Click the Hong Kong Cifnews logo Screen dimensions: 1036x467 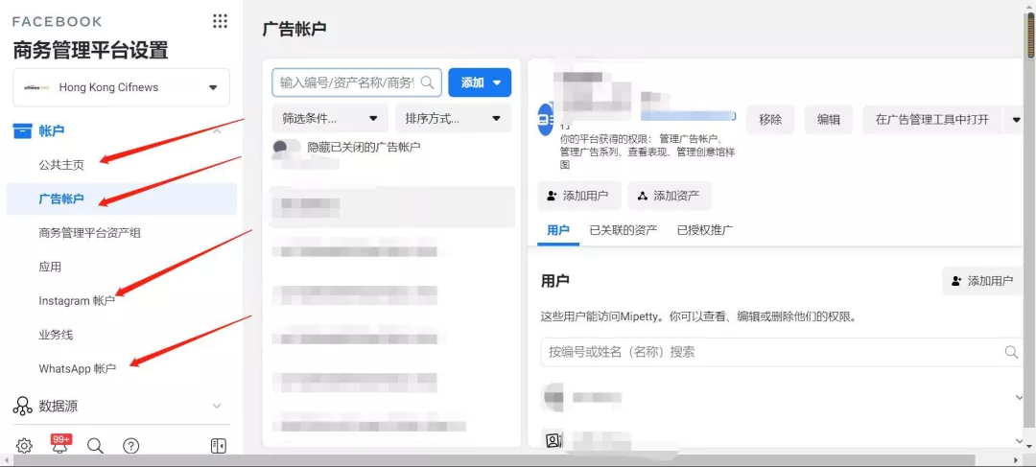click(x=37, y=87)
